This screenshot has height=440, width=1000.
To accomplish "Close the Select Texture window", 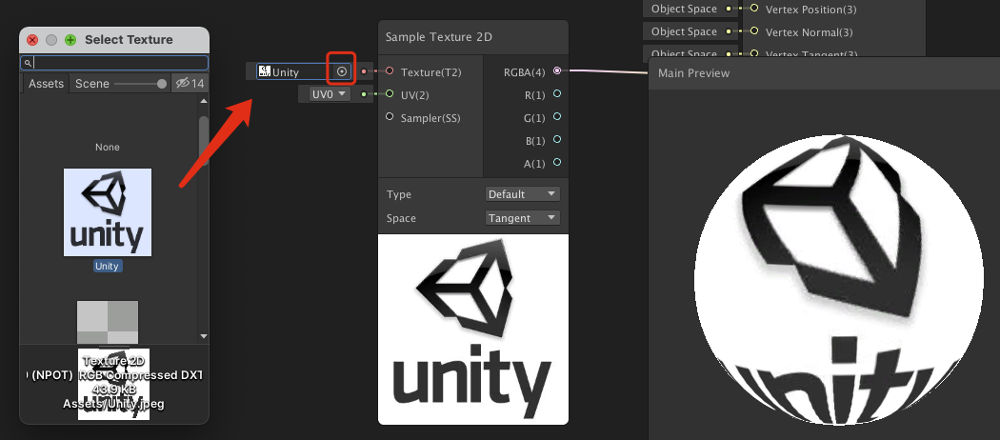I will click(x=32, y=40).
